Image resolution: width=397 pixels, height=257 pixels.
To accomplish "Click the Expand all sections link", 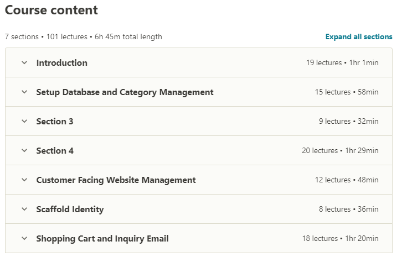I will point(359,36).
